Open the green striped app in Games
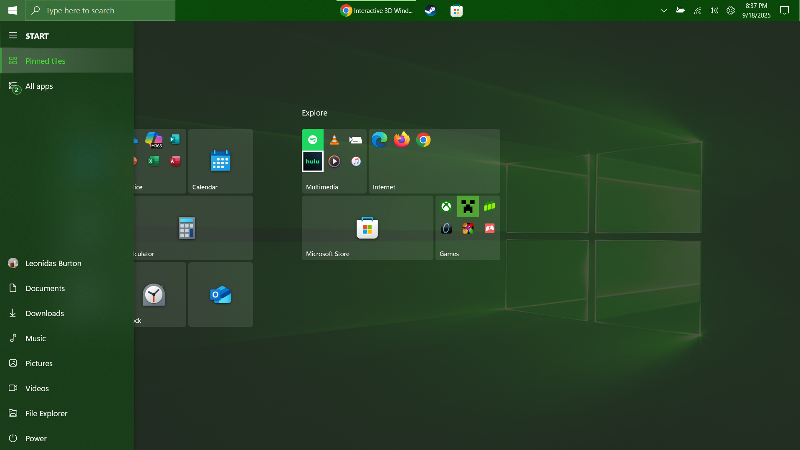 pos(490,206)
